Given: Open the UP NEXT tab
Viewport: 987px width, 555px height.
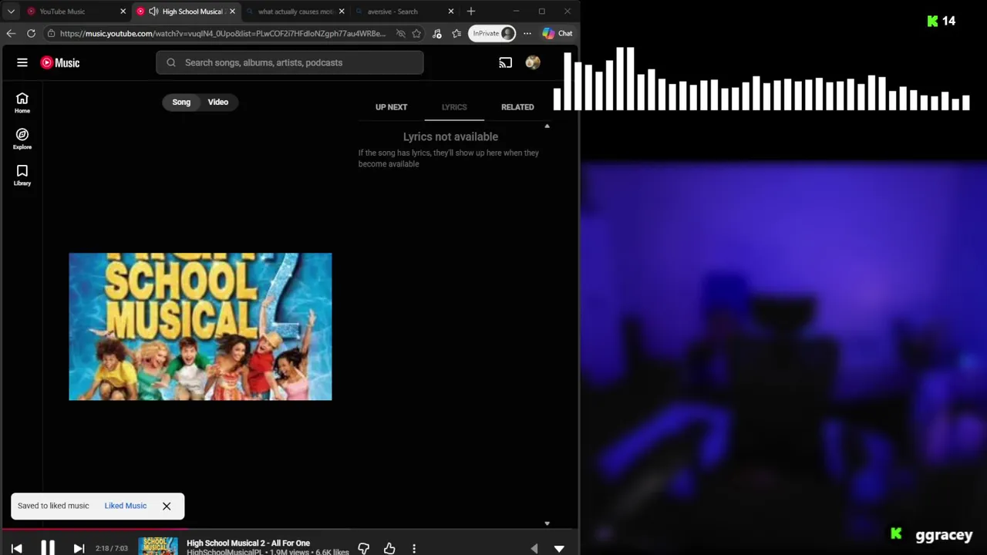Looking at the screenshot, I should pos(391,107).
